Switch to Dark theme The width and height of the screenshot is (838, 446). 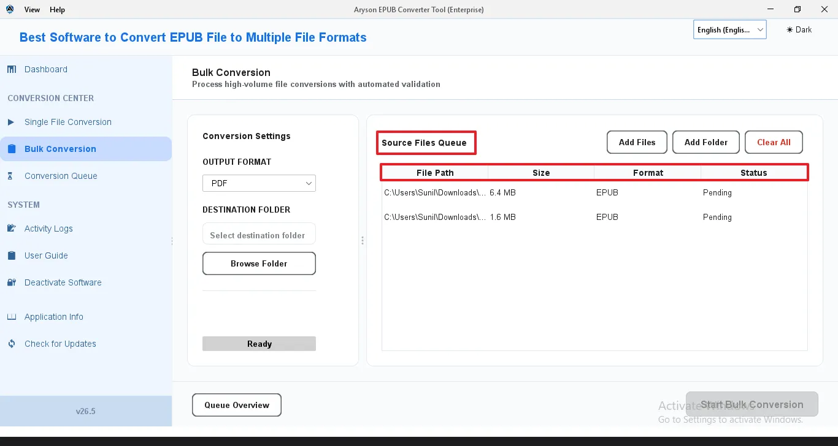[x=799, y=29]
